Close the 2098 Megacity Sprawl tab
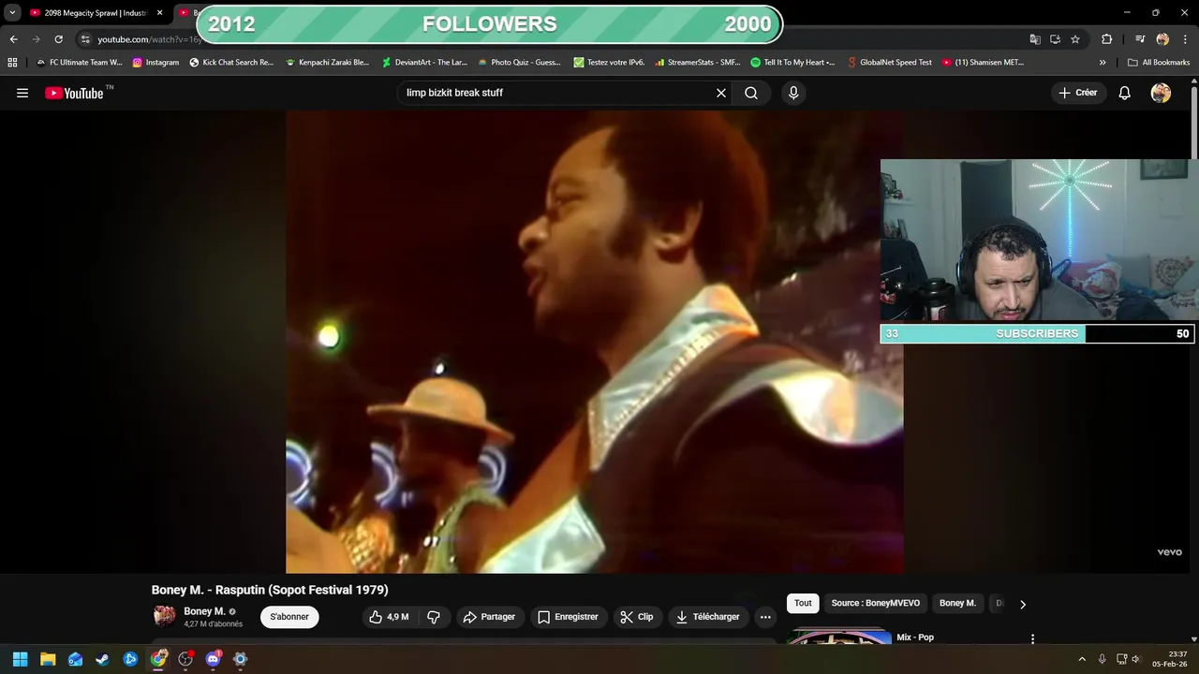Screen dimensions: 1199x674 [159, 13]
